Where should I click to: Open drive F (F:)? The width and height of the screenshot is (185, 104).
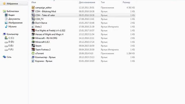[x=11, y=49]
